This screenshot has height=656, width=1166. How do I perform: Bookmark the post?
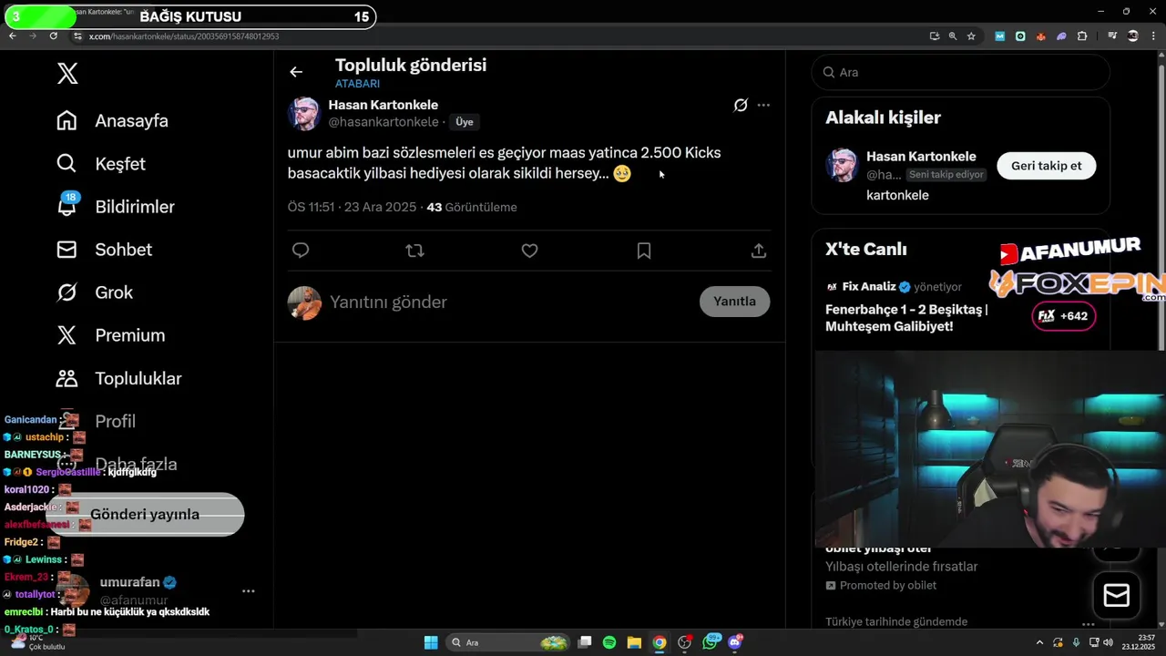pos(644,251)
